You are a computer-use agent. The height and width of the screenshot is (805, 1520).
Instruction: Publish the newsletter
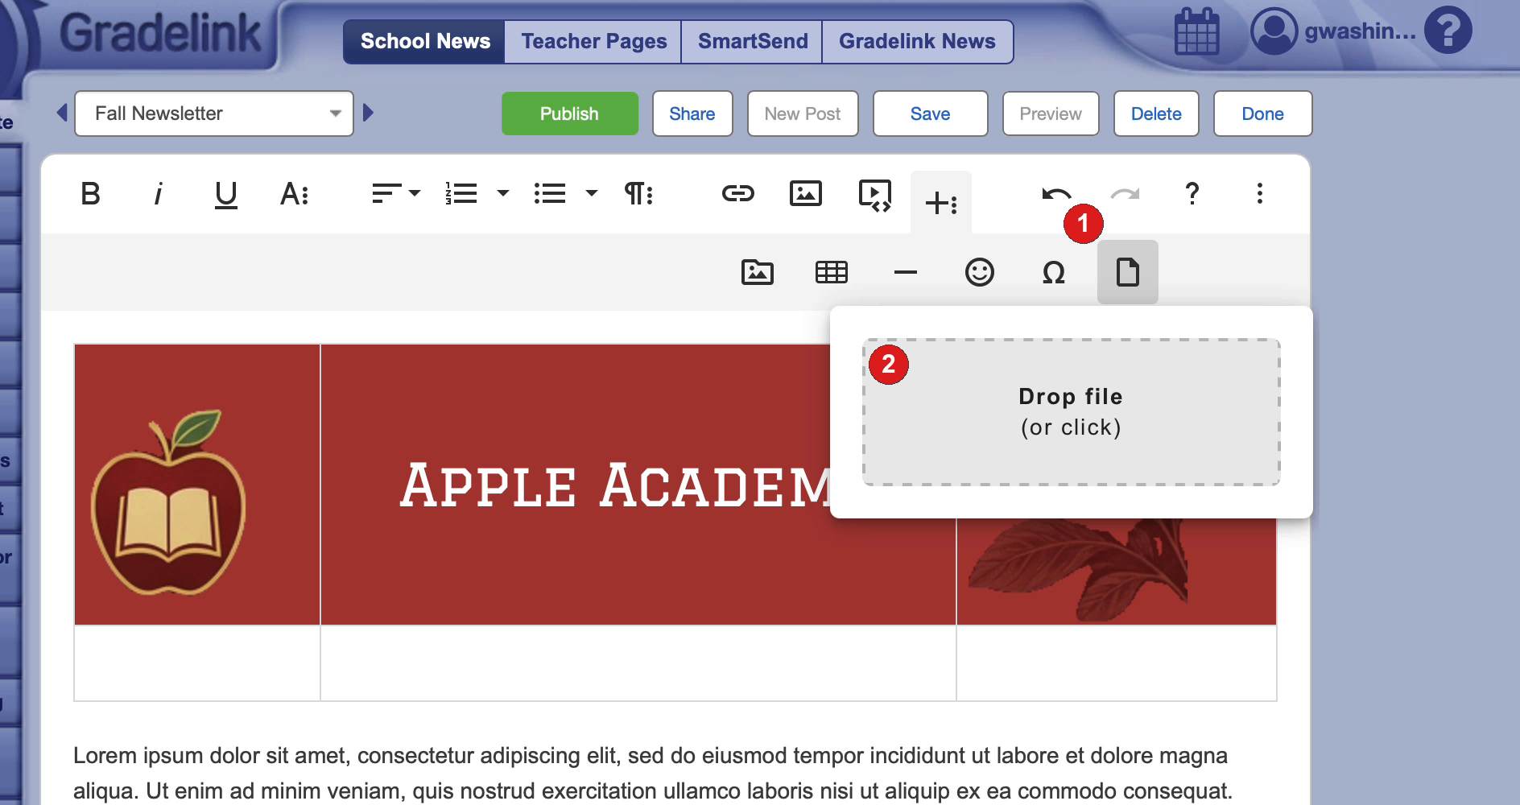(x=569, y=114)
